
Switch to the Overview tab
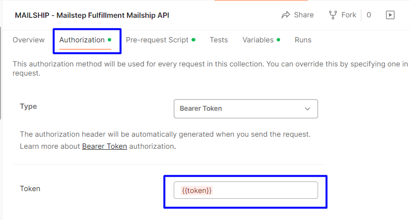point(28,40)
